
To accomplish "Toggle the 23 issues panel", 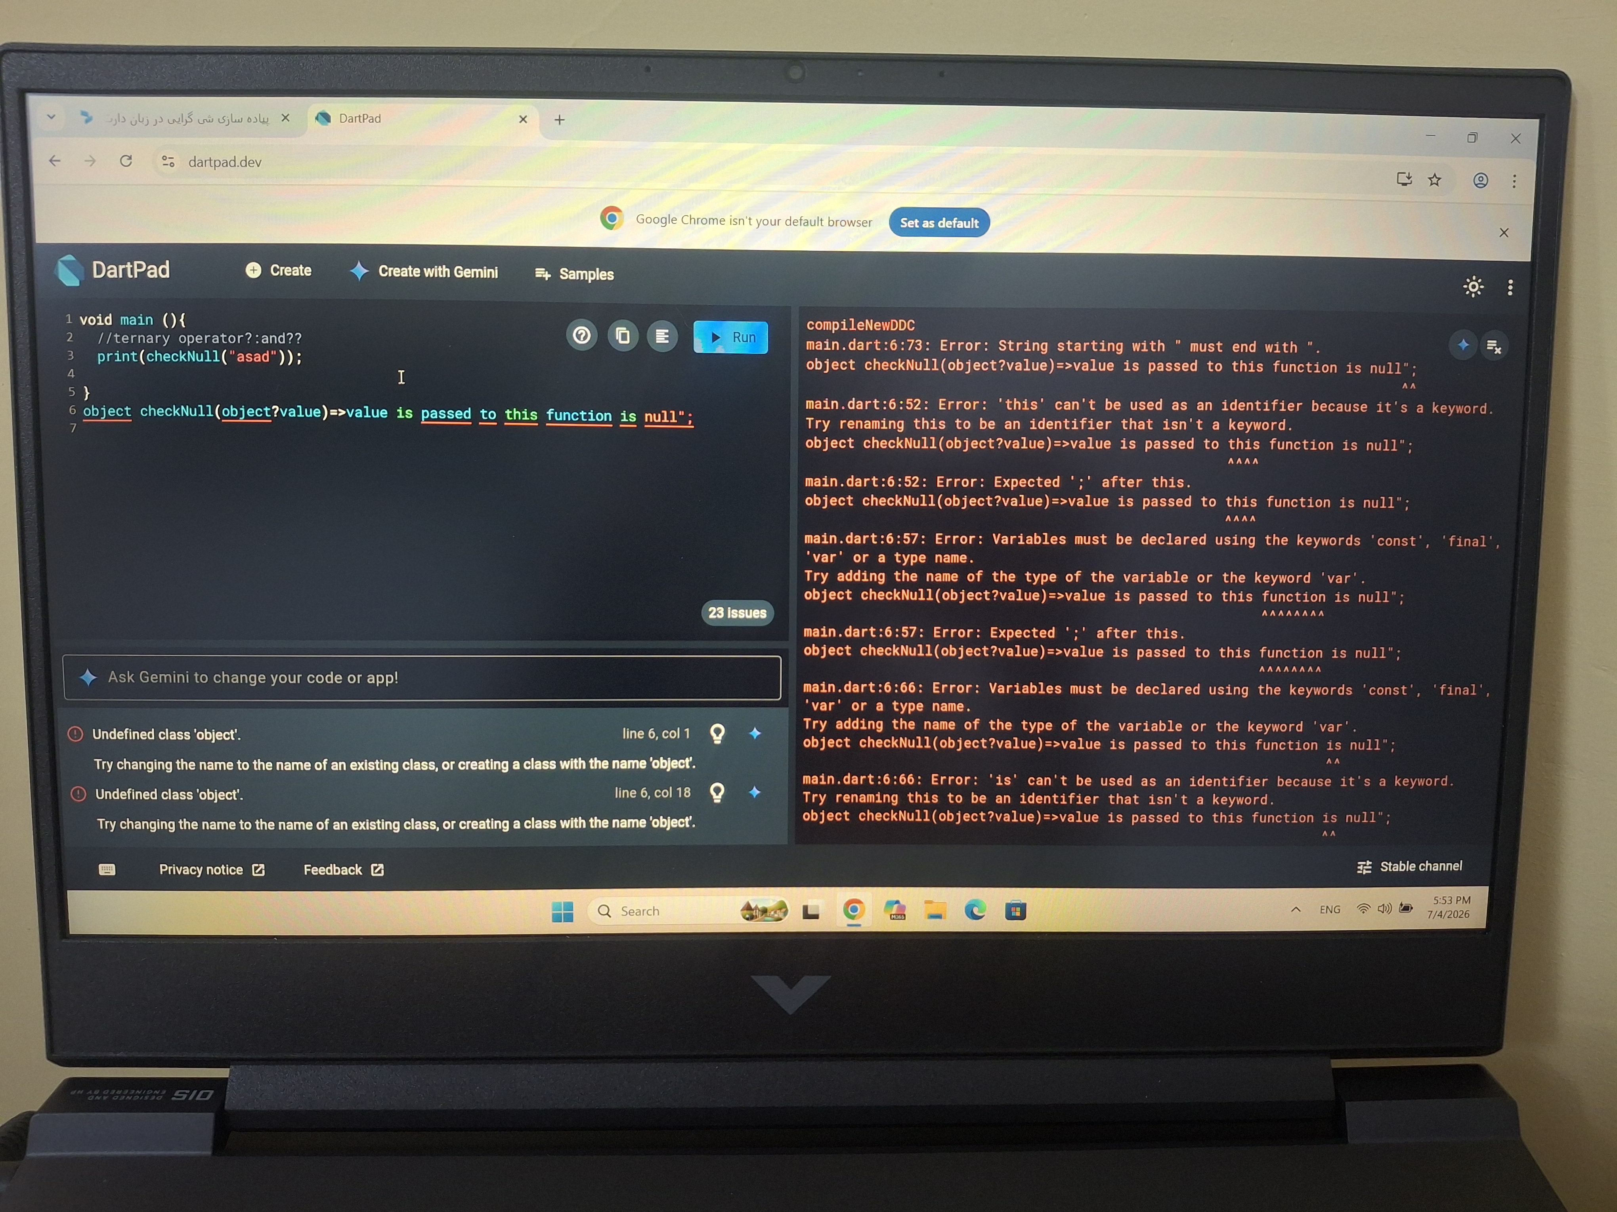I will 737,613.
